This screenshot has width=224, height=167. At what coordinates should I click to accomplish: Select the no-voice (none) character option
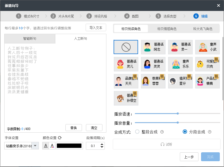pos(126,47)
